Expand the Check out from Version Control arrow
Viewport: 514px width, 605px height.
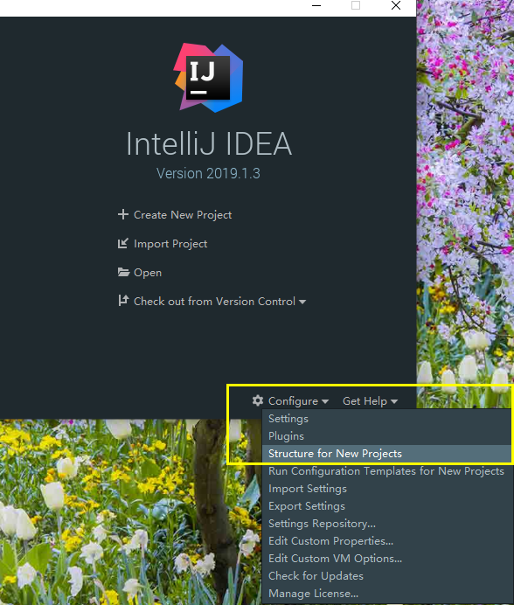pos(302,302)
